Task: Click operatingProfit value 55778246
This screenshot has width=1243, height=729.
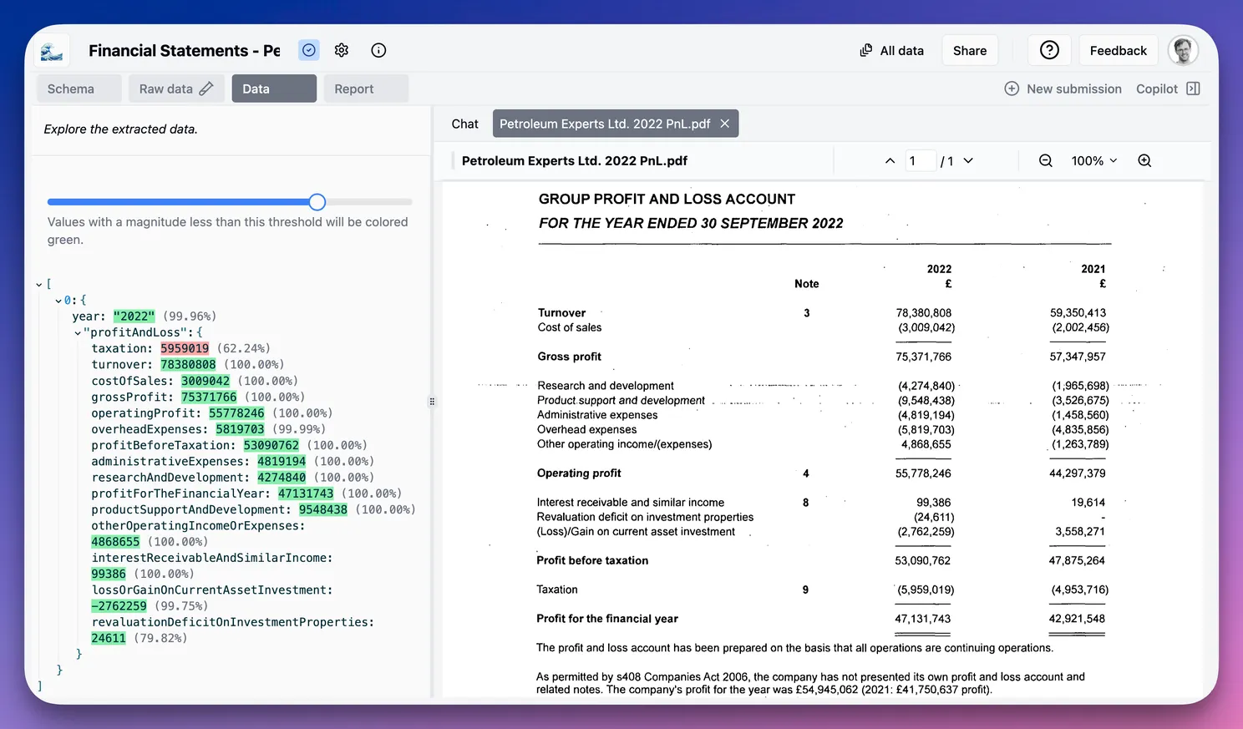Action: click(236, 413)
